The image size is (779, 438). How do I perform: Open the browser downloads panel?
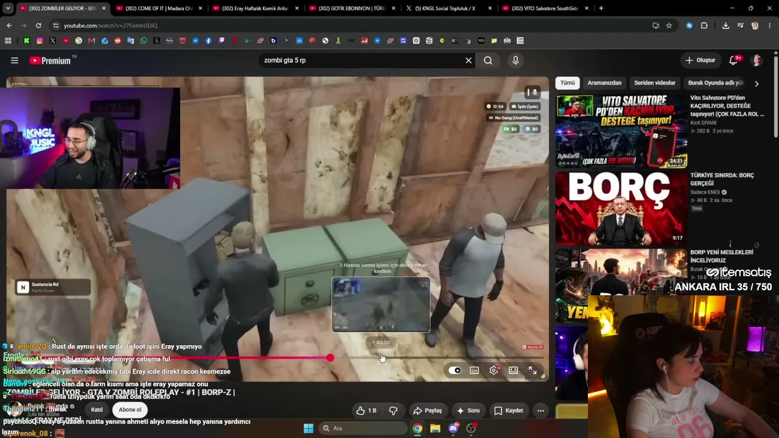[x=725, y=26]
